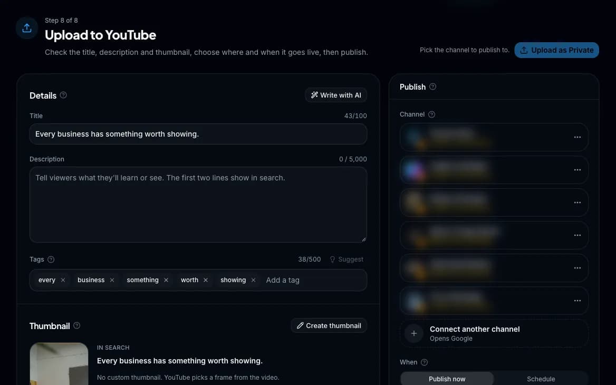616x385 pixels.
Task: Remove the 'every' tag
Action: click(63, 280)
